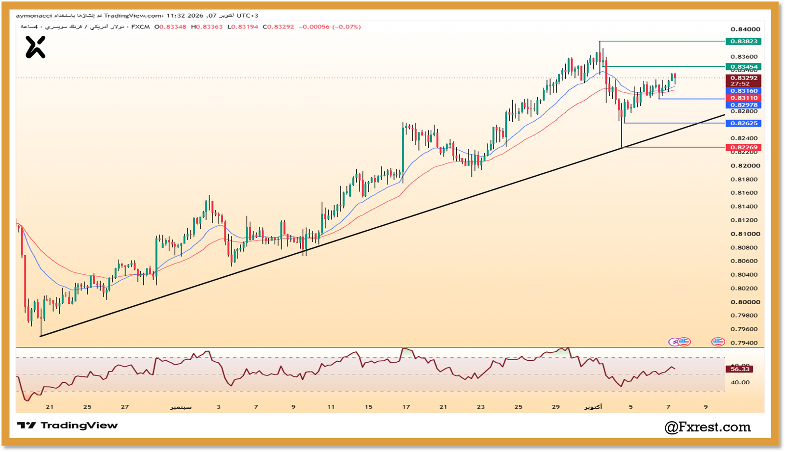Click the blue 0.82978 level label
Image resolution: width=785 pixels, height=452 pixels.
(744, 105)
